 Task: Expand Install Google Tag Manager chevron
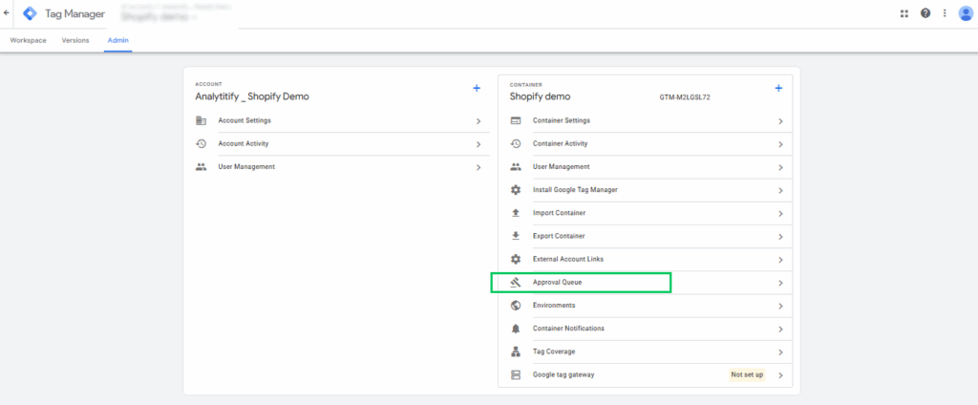point(780,190)
